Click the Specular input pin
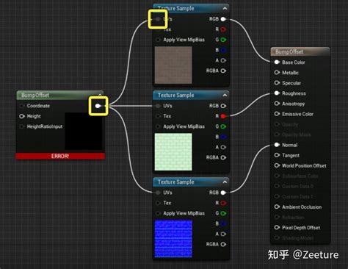Viewport: 348px width, 269px height. [x=277, y=83]
